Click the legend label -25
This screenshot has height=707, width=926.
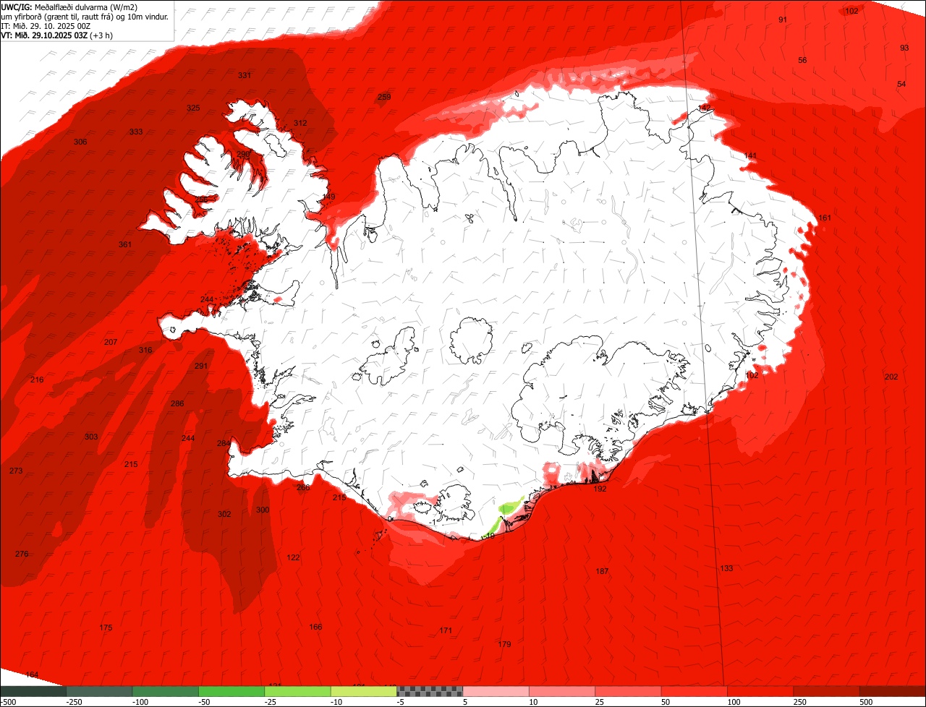(271, 703)
